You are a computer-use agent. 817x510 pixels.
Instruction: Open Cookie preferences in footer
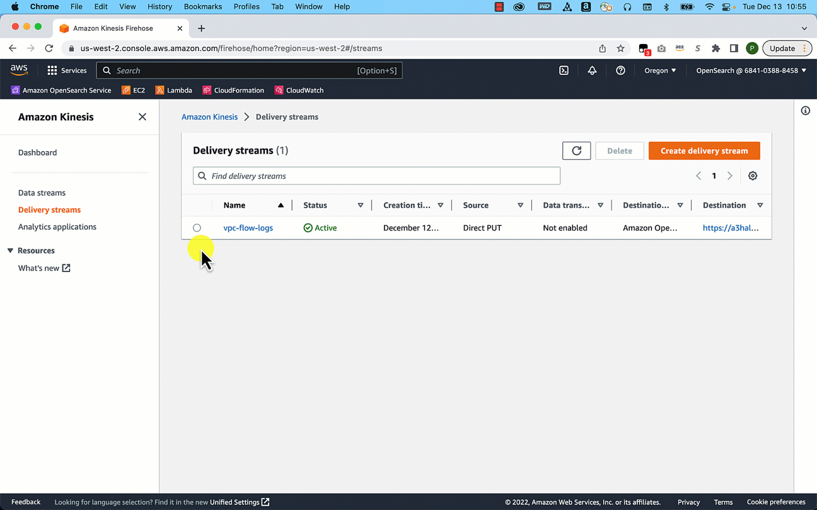coord(776,502)
